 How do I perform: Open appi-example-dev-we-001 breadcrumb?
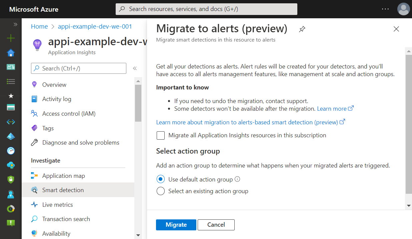(x=95, y=27)
